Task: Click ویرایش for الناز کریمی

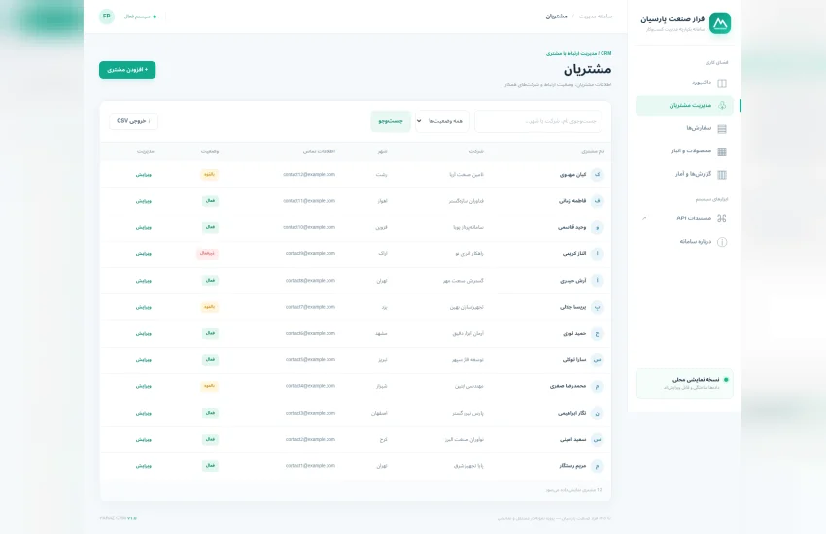Action: point(143,253)
